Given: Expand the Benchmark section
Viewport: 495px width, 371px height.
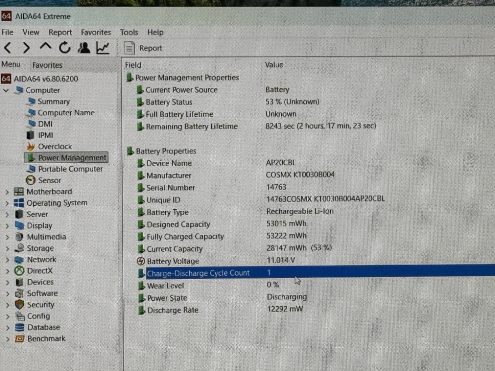Looking at the screenshot, I should tap(7, 339).
